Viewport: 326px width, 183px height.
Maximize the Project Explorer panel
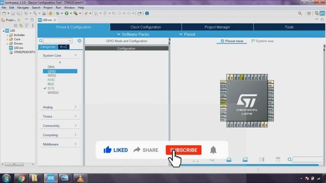point(32,20)
